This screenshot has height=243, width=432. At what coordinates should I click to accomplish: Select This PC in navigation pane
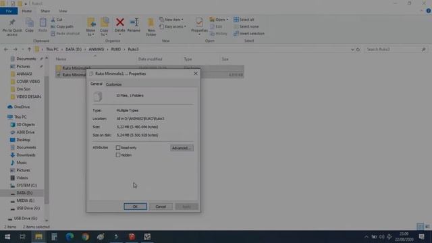[17, 117]
